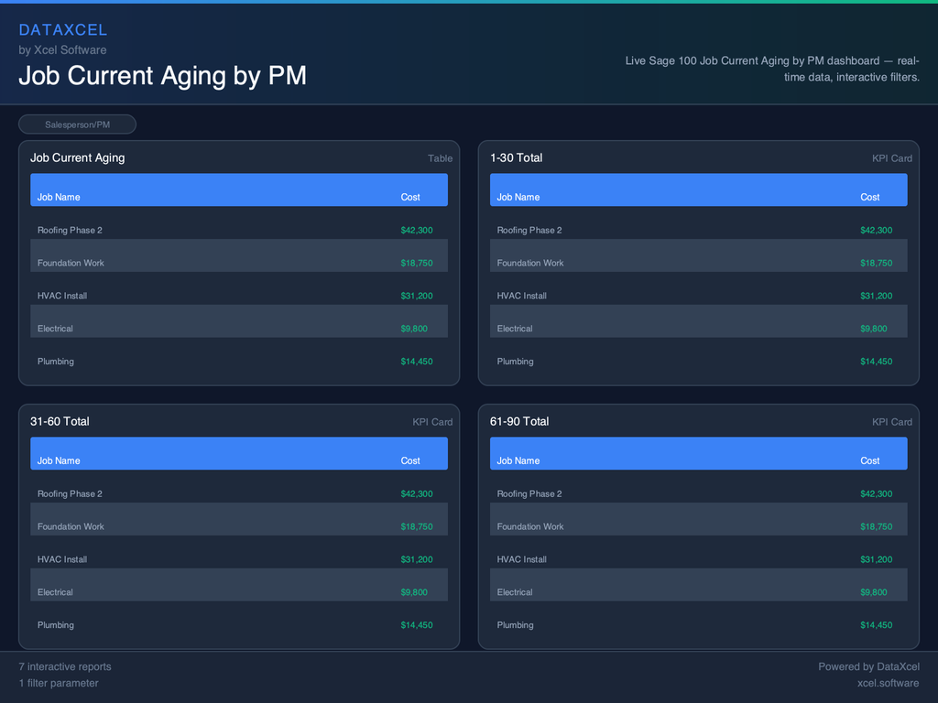Image resolution: width=938 pixels, height=703 pixels.
Task: Click the Table label on Job Current Aging
Action: coord(440,158)
